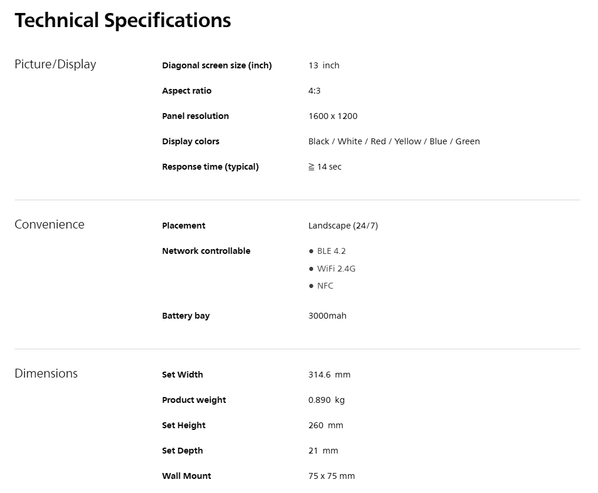Image resolution: width=598 pixels, height=493 pixels.
Task: Click the Response time (typical) label
Action: (x=210, y=167)
